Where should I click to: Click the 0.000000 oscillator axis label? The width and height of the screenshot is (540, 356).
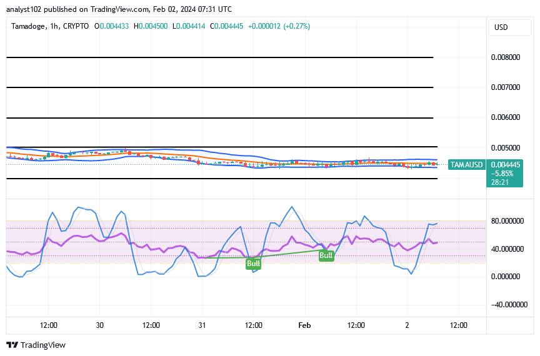pos(506,277)
